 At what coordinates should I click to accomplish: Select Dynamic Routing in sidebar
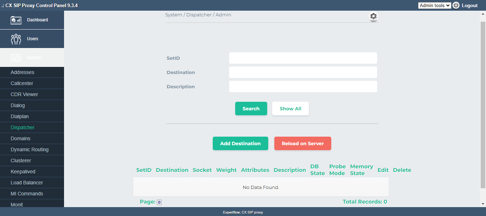30,149
